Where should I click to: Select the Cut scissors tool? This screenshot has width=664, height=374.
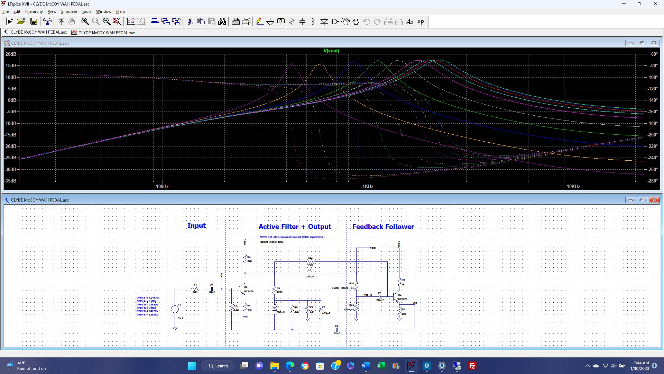(190, 22)
